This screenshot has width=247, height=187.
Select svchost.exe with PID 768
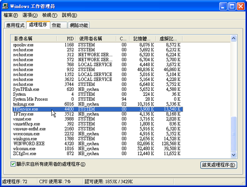[98, 64]
